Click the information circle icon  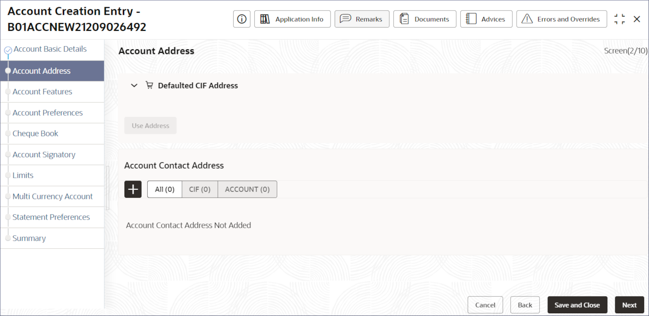[242, 19]
